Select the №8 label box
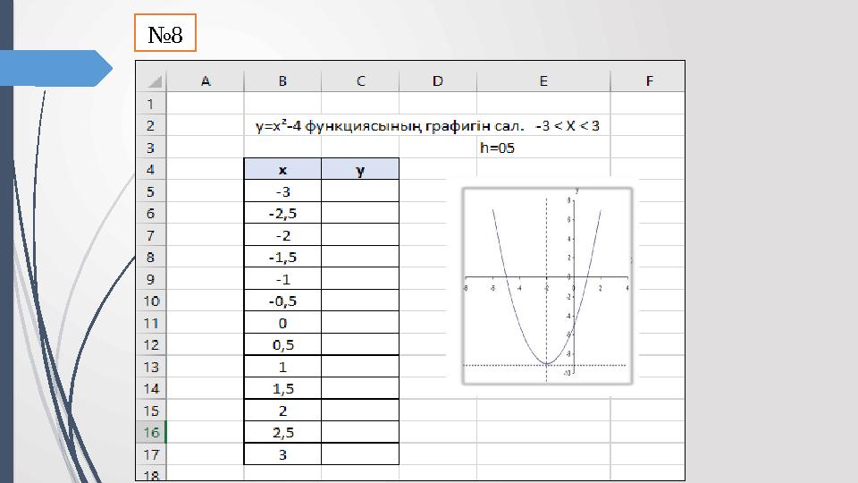Viewport: 858px width, 483px height. pos(164,36)
